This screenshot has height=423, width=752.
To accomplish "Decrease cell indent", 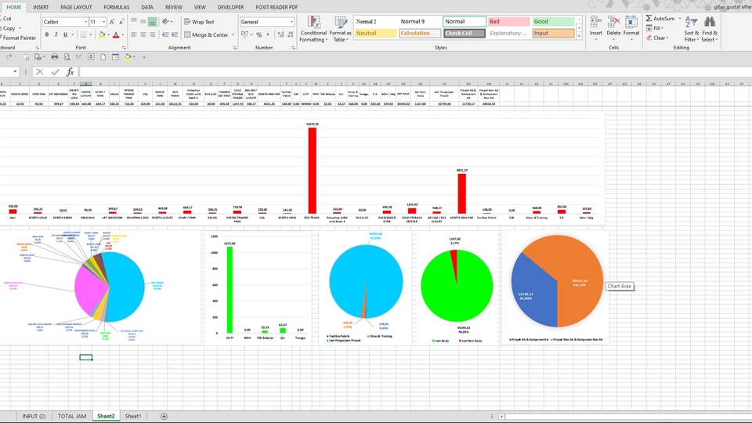I will point(165,34).
